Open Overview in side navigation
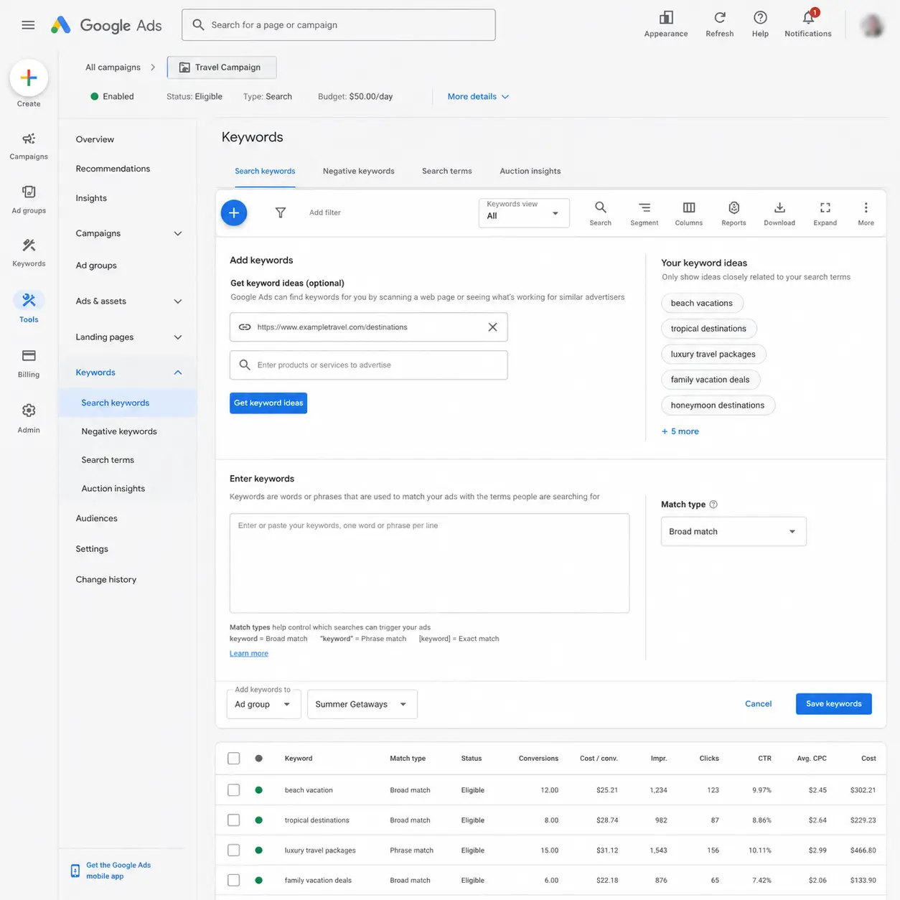Viewport: 900px width, 900px height. coord(95,139)
